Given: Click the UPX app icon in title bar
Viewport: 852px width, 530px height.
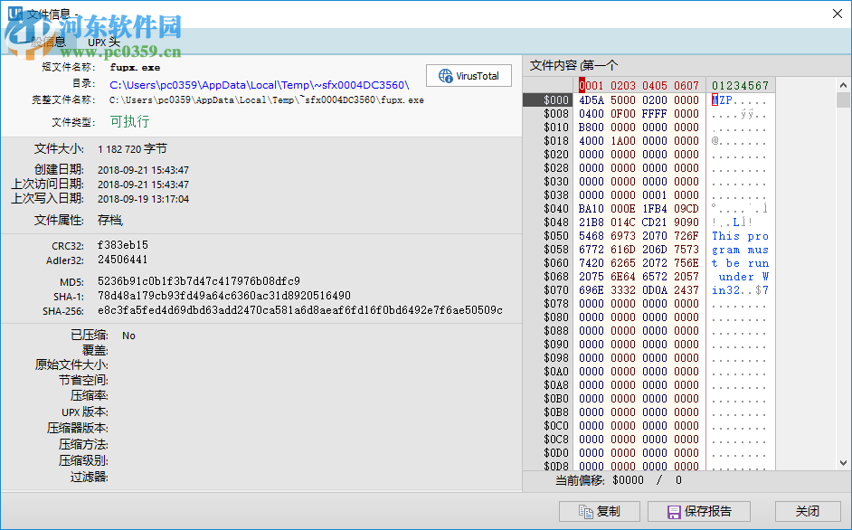Looking at the screenshot, I should tap(14, 13).
